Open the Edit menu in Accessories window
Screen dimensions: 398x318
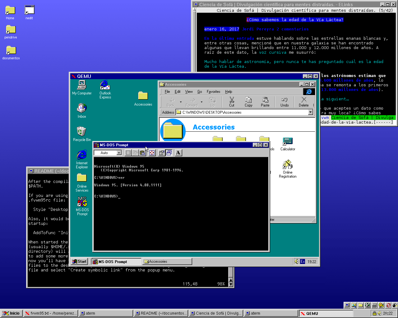[178, 92]
